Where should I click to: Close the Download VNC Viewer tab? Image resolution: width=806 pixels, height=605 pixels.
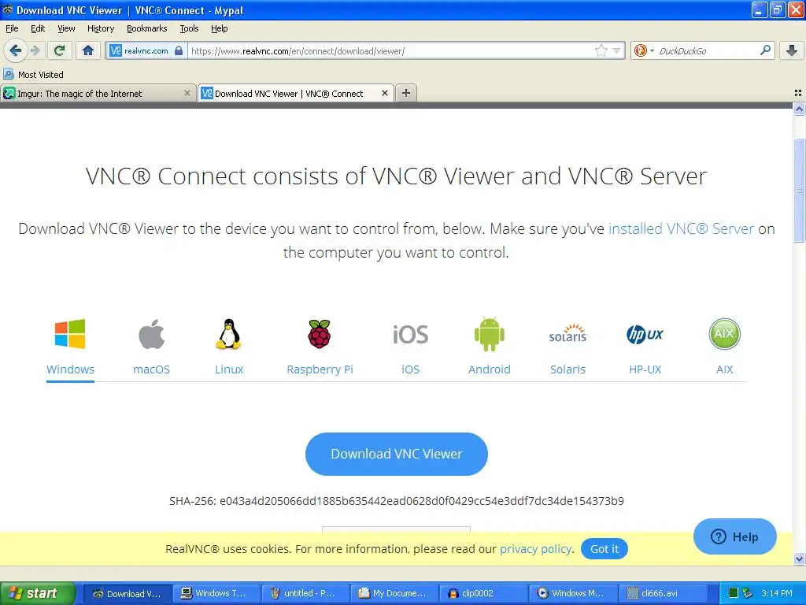pos(384,93)
